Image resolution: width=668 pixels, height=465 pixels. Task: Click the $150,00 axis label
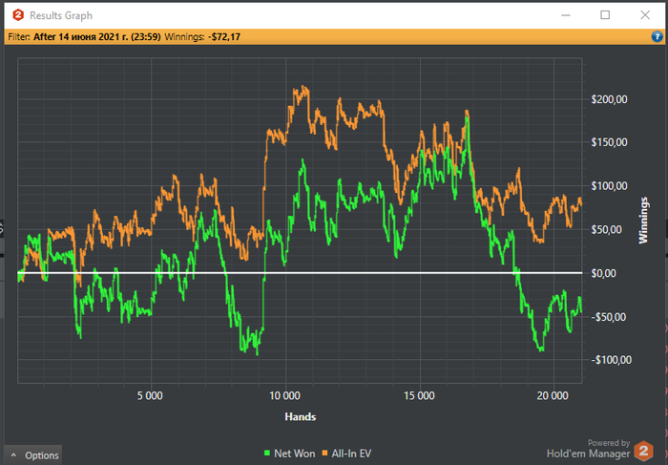tap(609, 142)
